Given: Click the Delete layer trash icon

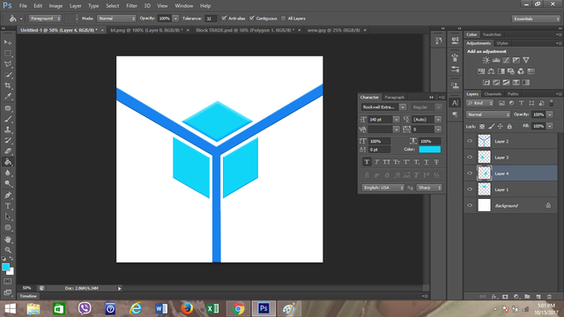Looking at the screenshot, I should [x=549, y=297].
